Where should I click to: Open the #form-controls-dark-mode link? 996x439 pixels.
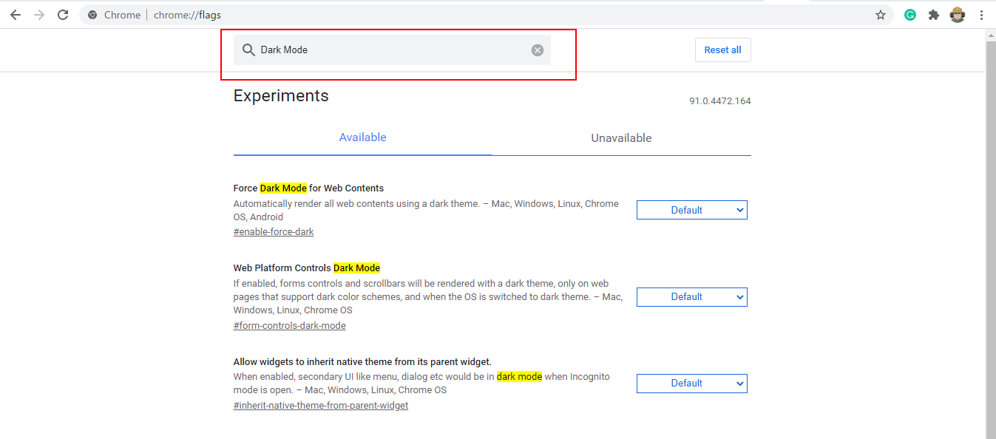289,325
